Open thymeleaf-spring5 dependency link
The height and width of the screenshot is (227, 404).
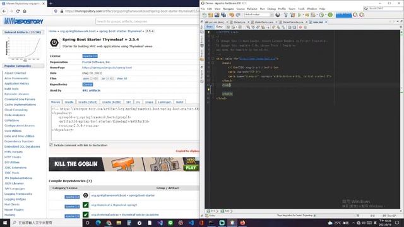click(x=114, y=205)
